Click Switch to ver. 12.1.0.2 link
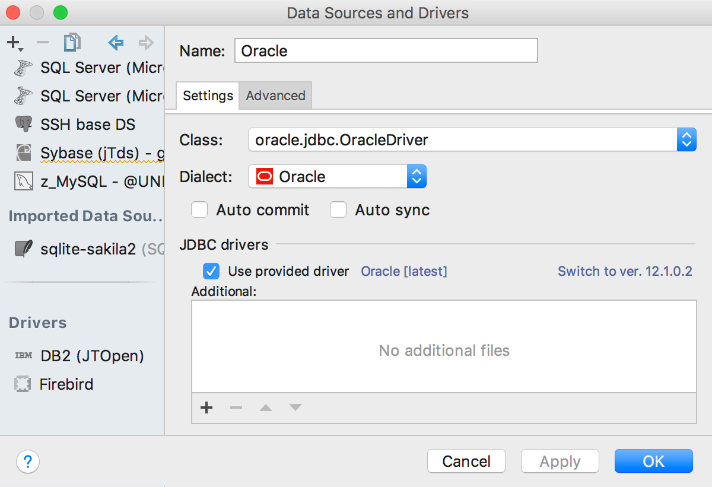This screenshot has height=487, width=712. coord(625,271)
